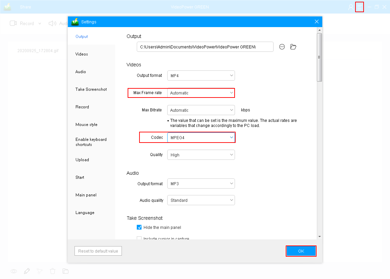Screen dimensions: 390x279
Task: Open the output folder icon
Action: click(293, 47)
